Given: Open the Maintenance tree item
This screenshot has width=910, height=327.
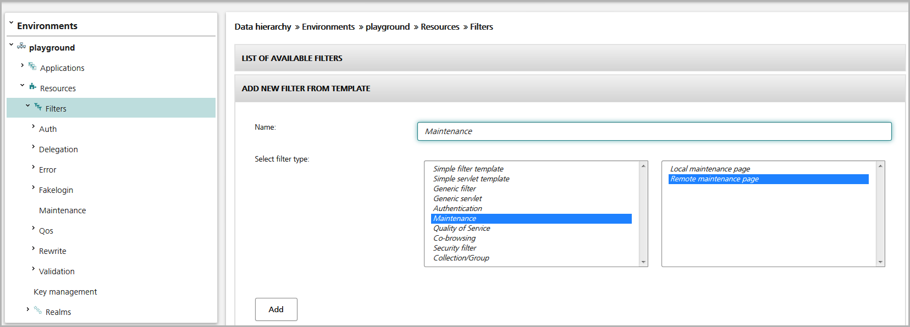Looking at the screenshot, I should coord(62,210).
